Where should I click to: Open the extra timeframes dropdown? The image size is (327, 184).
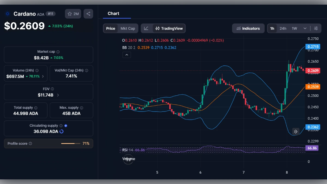pyautogui.click(x=305, y=28)
